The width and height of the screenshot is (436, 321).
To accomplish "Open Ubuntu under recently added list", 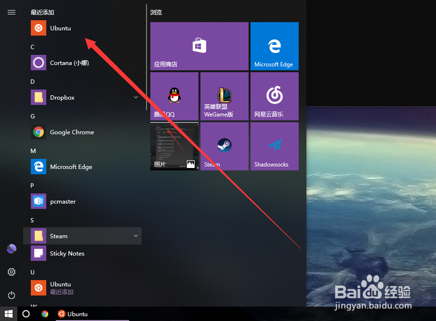I will pos(82,28).
